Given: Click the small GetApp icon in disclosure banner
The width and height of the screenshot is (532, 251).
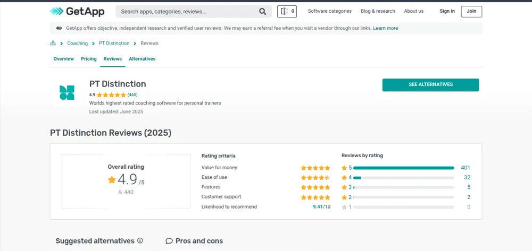Looking at the screenshot, I should (59, 29).
